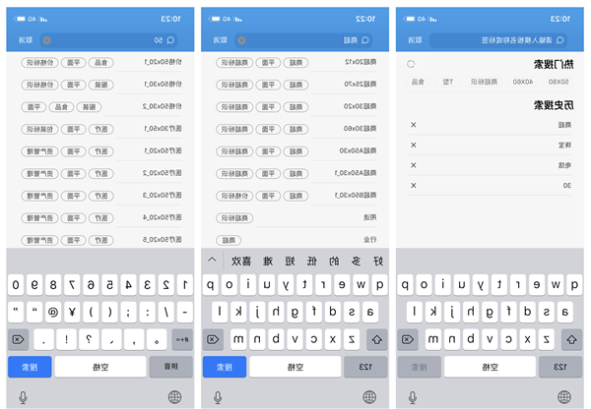Tap the shift key on the 商超 screen keyboard
Viewport: 591px width, 409px height.
click(376, 339)
